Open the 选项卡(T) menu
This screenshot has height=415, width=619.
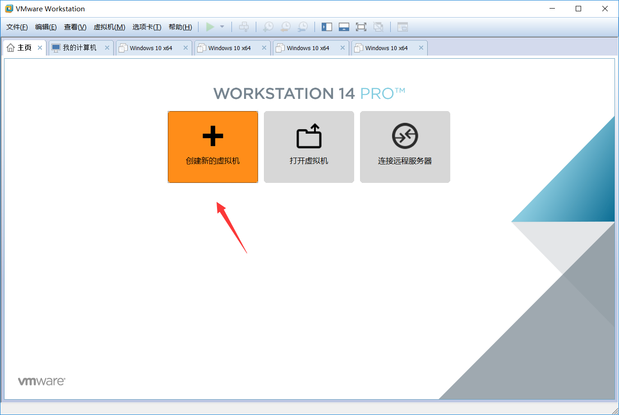tap(147, 27)
